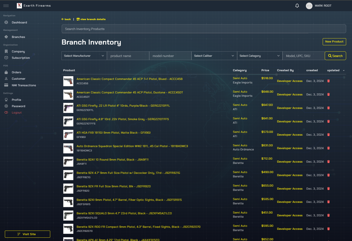Open Password settings menu item

[x=18, y=106]
